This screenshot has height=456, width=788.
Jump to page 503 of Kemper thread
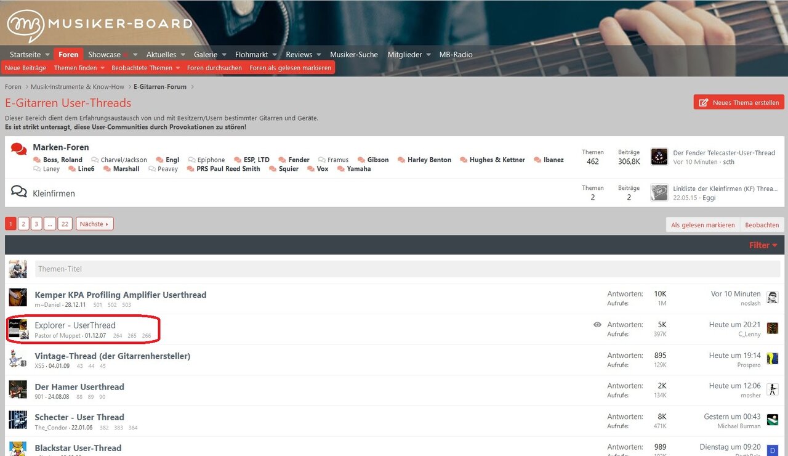(x=126, y=305)
